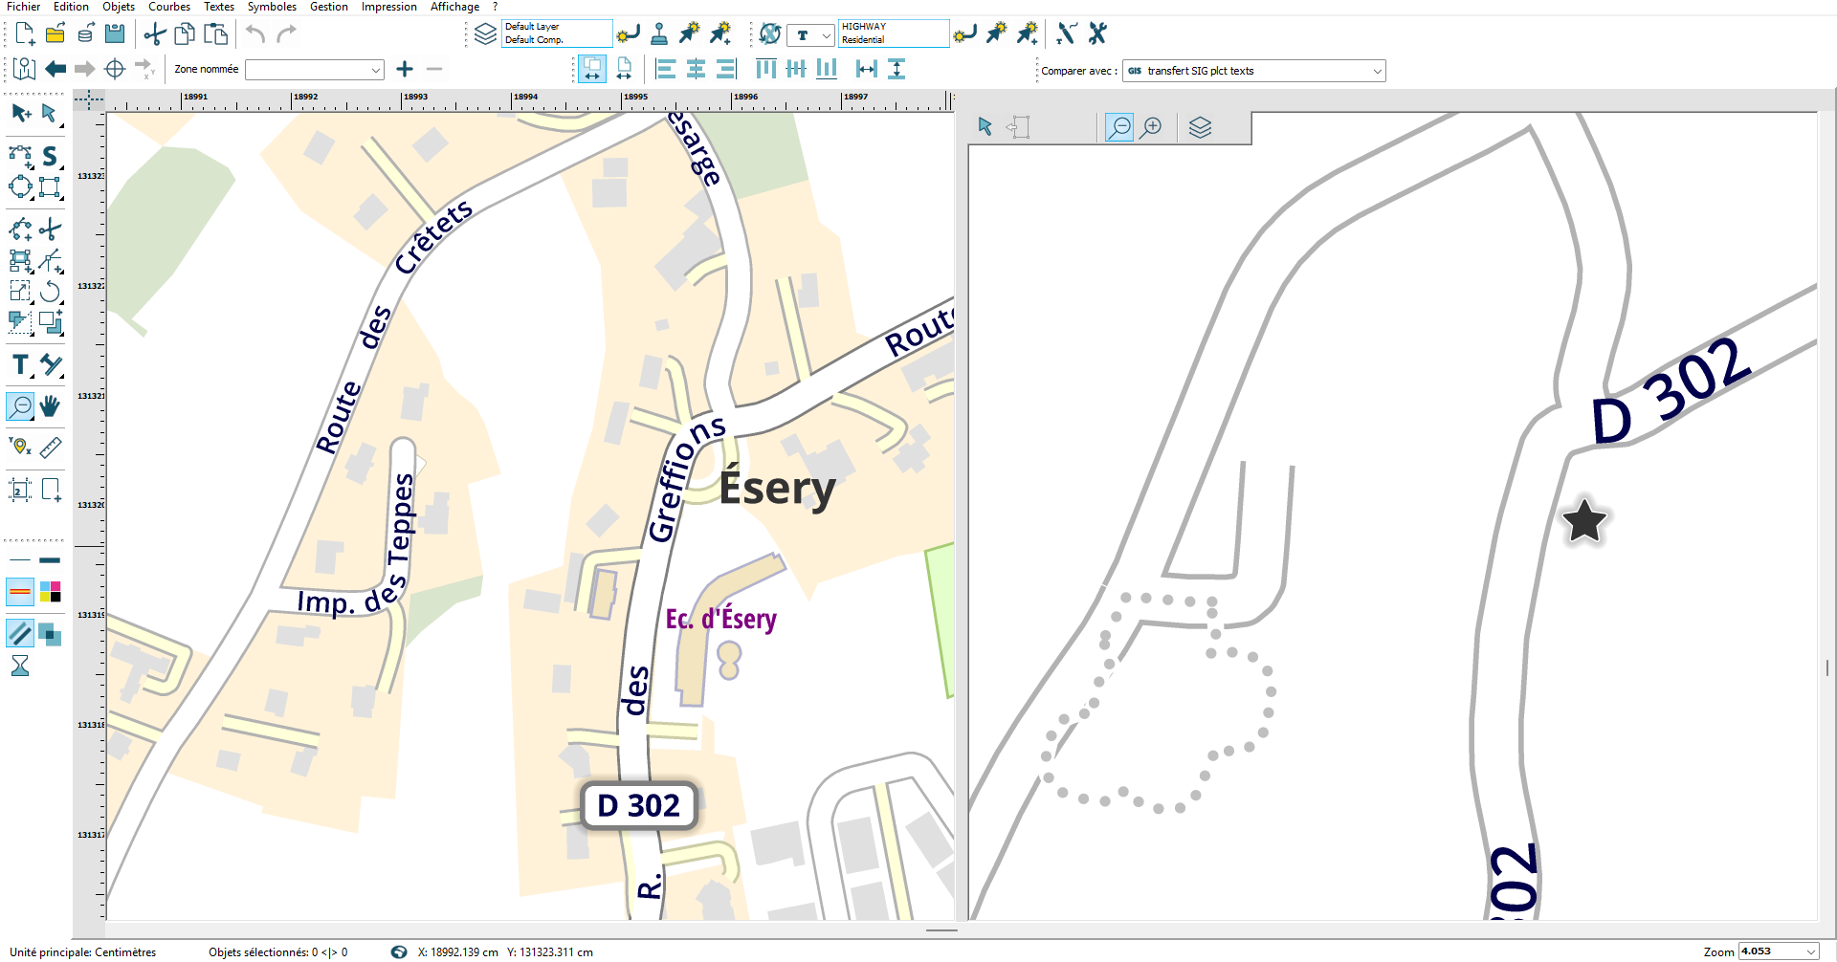The height and width of the screenshot is (962, 1837).
Task: Click zoom in magnifier in compare panel
Action: (x=1152, y=127)
